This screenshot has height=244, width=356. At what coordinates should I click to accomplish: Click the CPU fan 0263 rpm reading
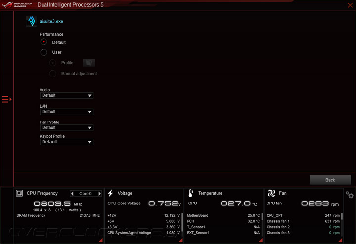(x=320, y=203)
